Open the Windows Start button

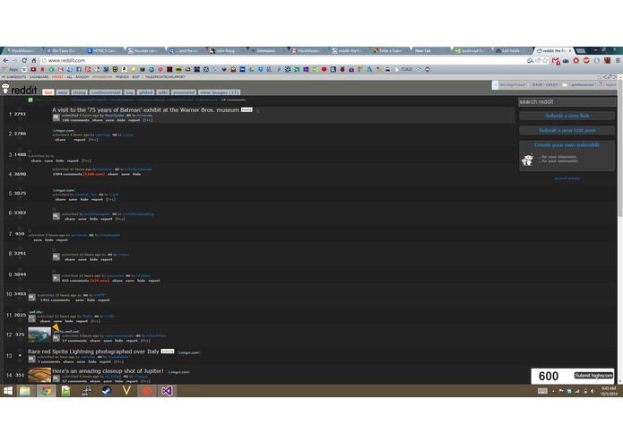tap(8, 391)
